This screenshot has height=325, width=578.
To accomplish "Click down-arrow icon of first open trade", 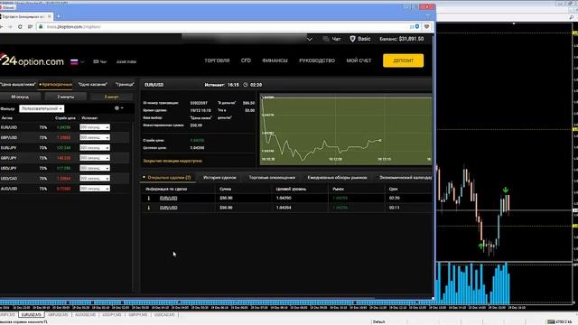I will 148,199.
